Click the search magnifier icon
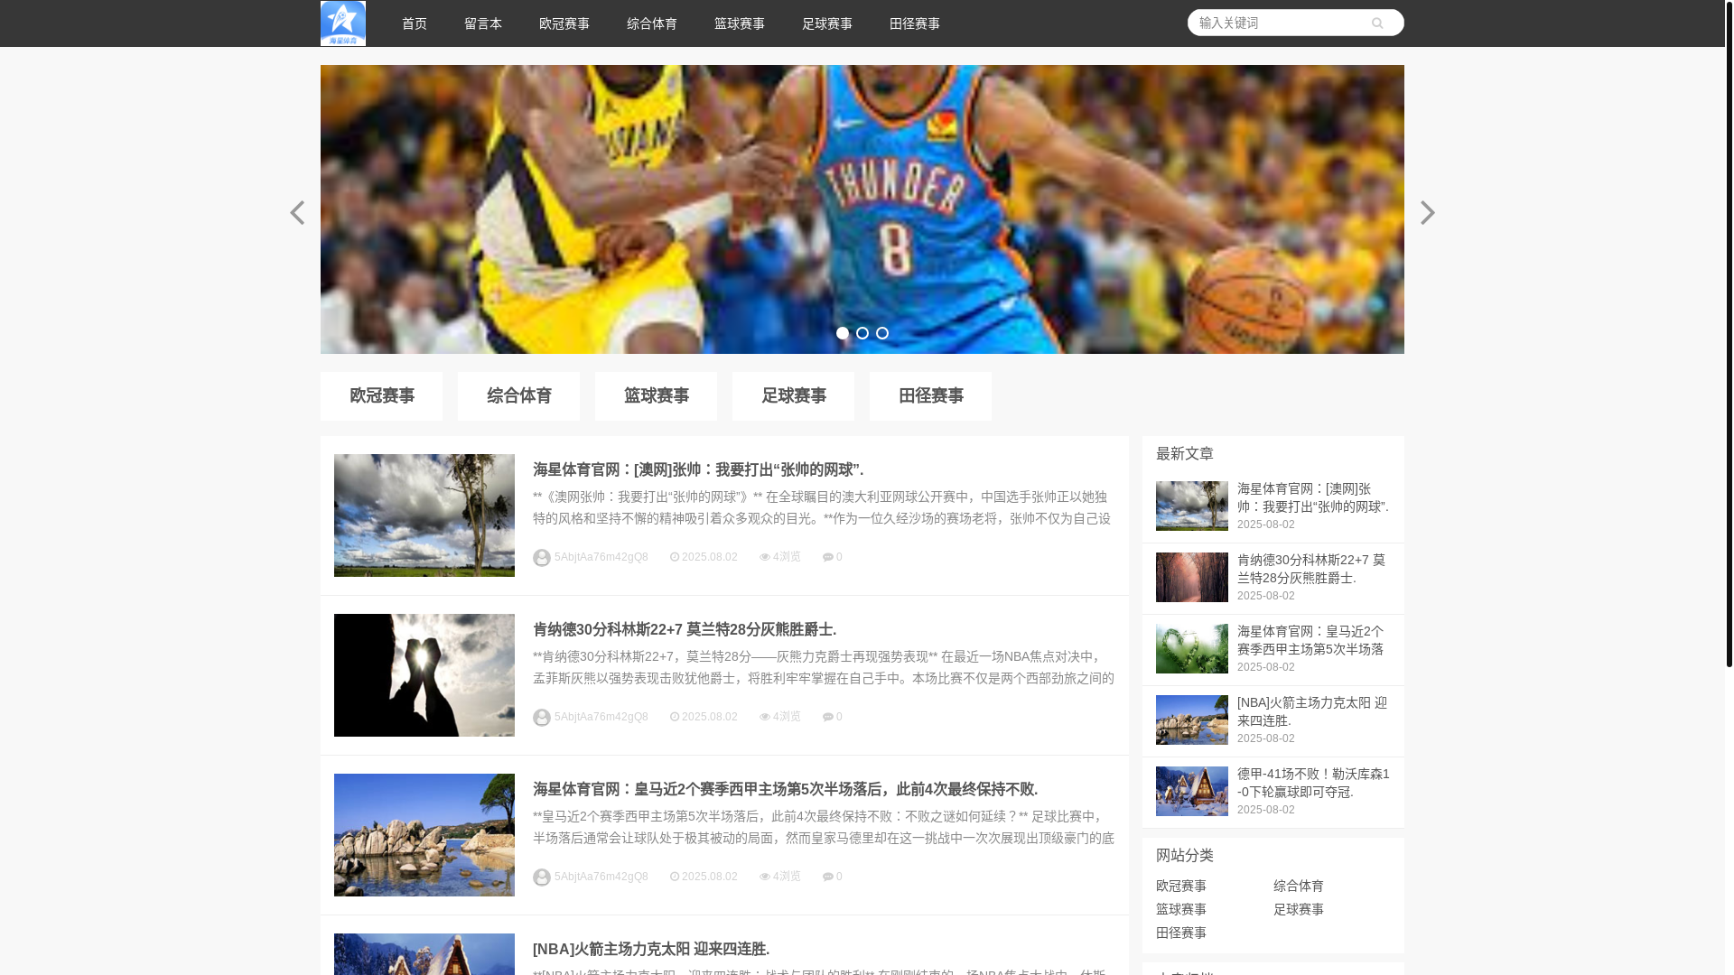Screen dimensions: 1734x975 (1377, 23)
